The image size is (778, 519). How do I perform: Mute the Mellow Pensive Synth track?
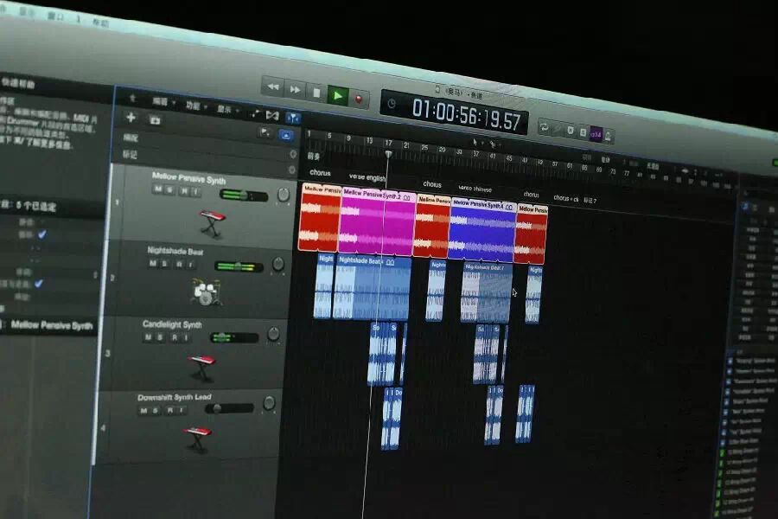(158, 189)
